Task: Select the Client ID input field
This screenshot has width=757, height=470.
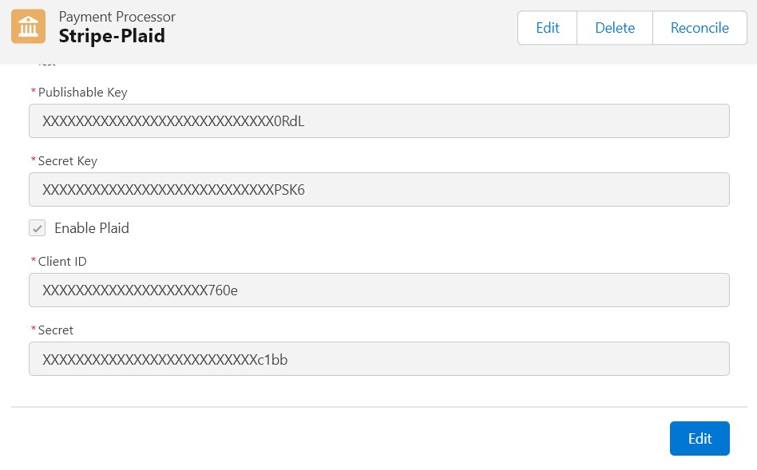Action: pyautogui.click(x=378, y=290)
